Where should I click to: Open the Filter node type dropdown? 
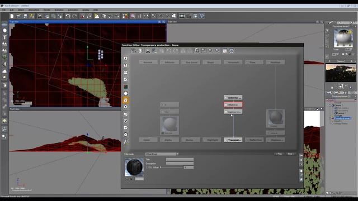click(x=161, y=154)
